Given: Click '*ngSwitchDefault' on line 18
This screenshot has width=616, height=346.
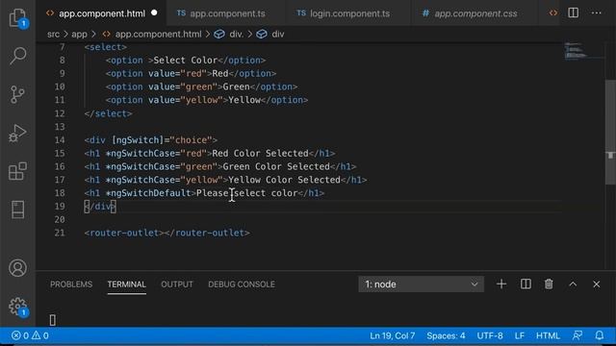Looking at the screenshot, I should (x=148, y=193).
